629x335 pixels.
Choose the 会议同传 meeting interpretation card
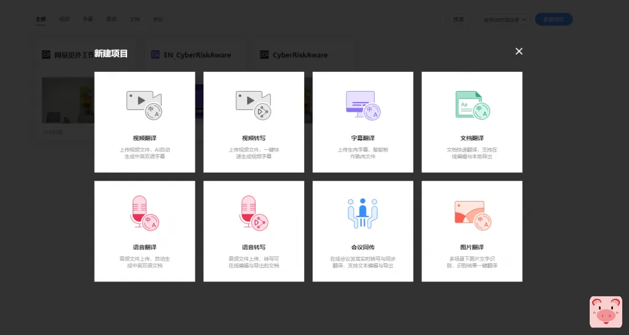362,231
